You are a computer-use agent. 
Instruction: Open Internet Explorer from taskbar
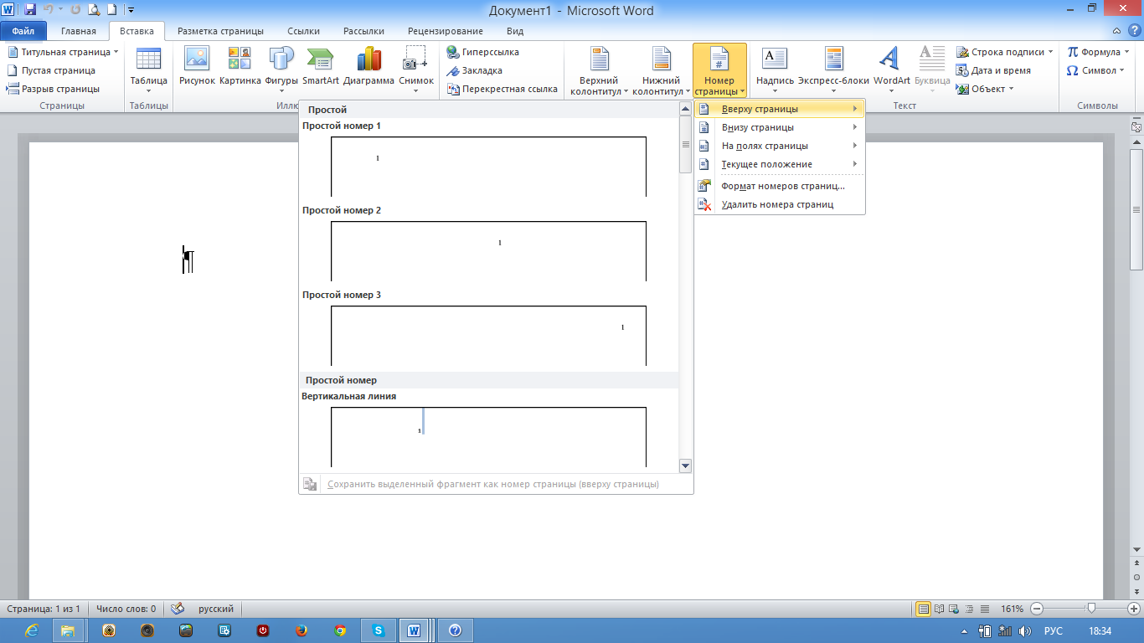(31, 630)
